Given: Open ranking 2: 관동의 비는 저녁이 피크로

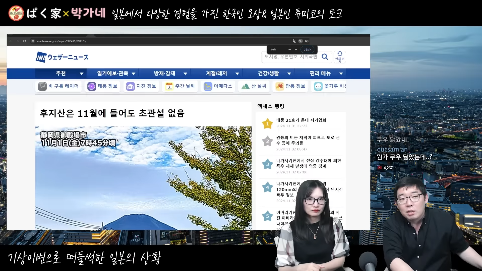Looking at the screenshot, I should tap(308, 140).
